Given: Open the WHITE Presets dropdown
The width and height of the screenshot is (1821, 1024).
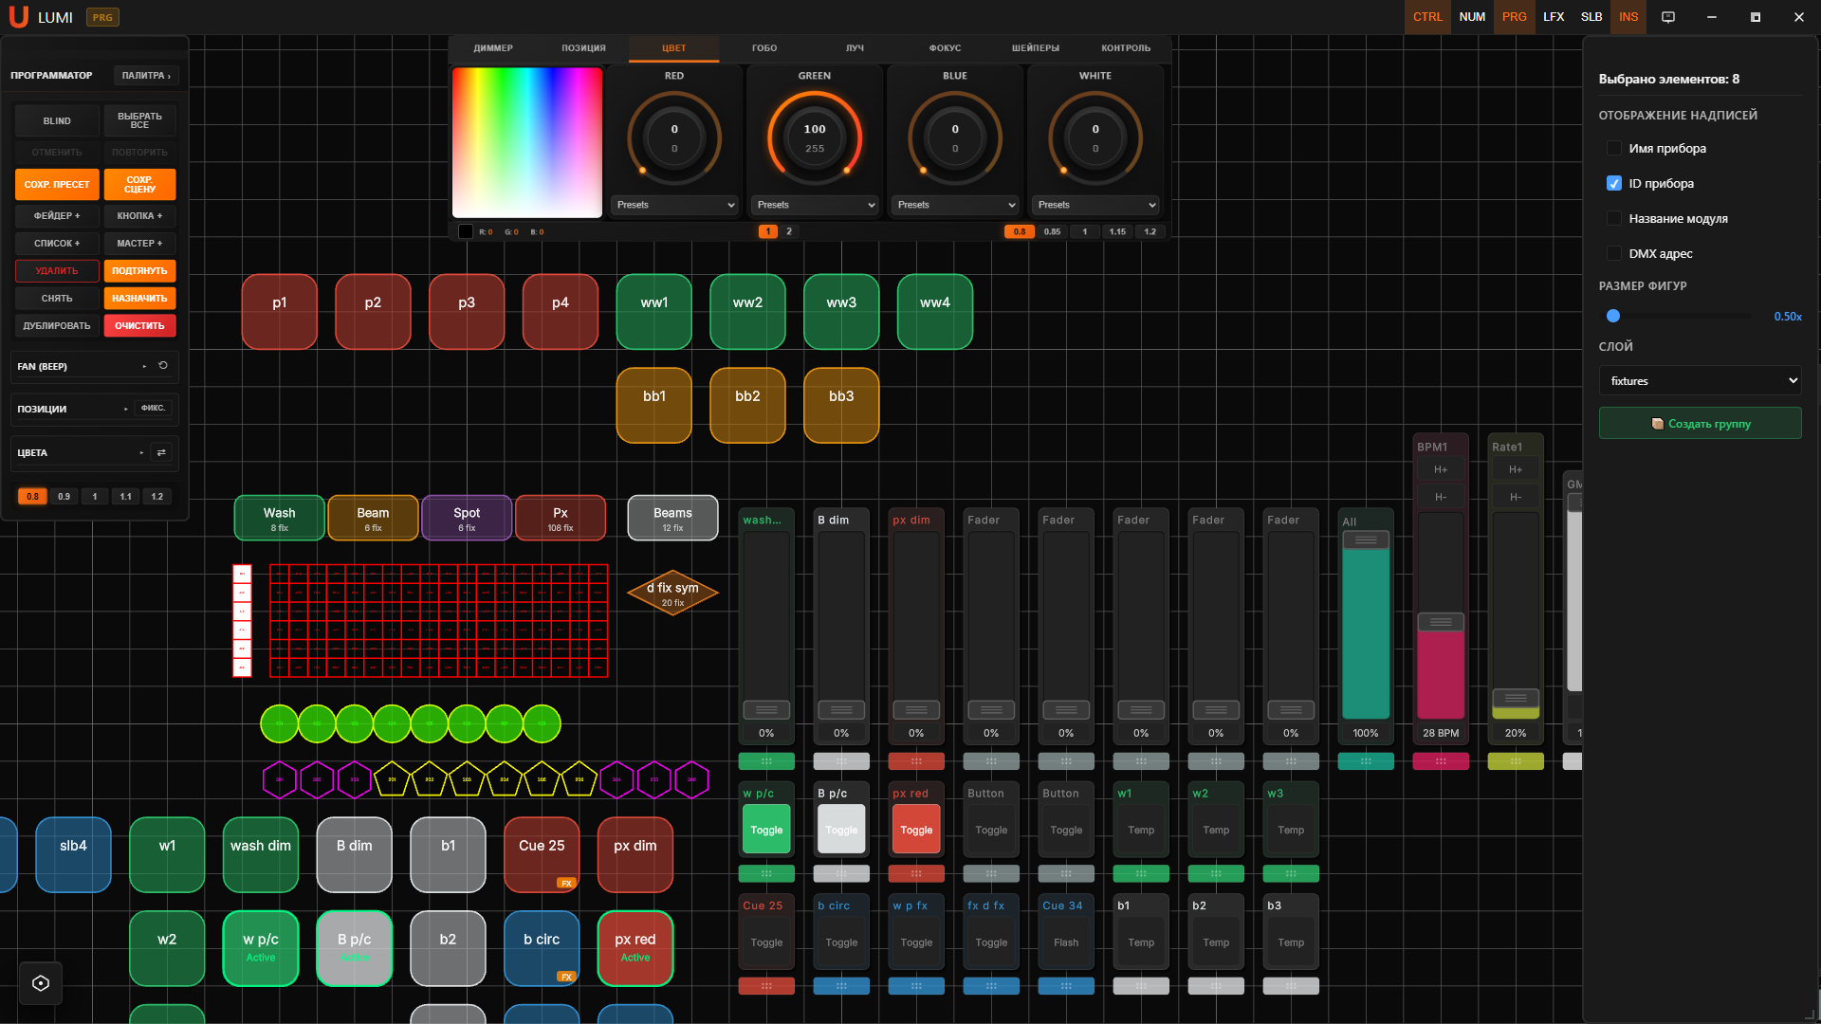Looking at the screenshot, I should click(1095, 205).
